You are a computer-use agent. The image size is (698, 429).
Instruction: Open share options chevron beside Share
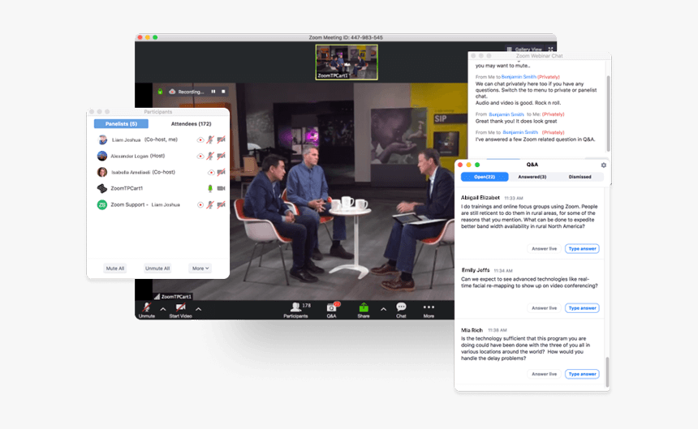pyautogui.click(x=383, y=310)
